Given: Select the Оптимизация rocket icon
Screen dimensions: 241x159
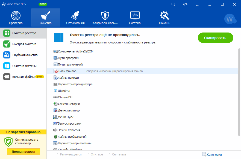Looking at the screenshot, I should click(75, 16).
